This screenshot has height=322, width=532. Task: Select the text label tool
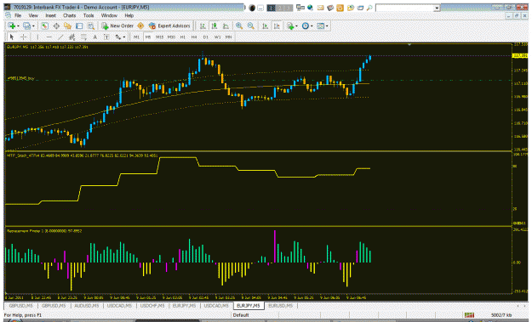coord(106,37)
